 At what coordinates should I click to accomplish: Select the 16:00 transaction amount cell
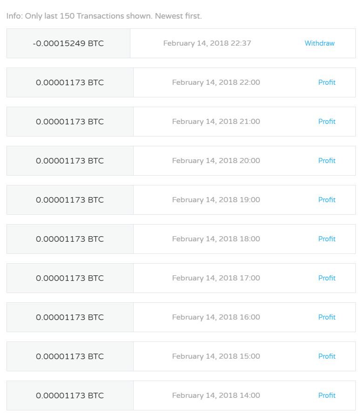point(70,317)
